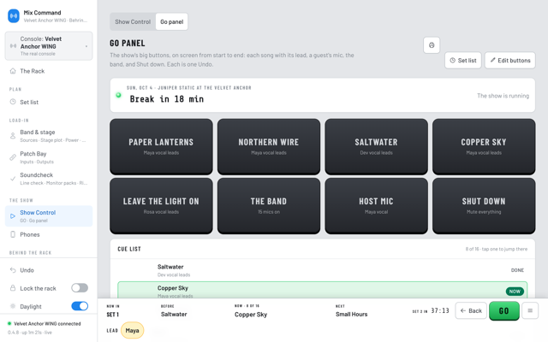Click the Mix Command app logo icon

[x=14, y=16]
